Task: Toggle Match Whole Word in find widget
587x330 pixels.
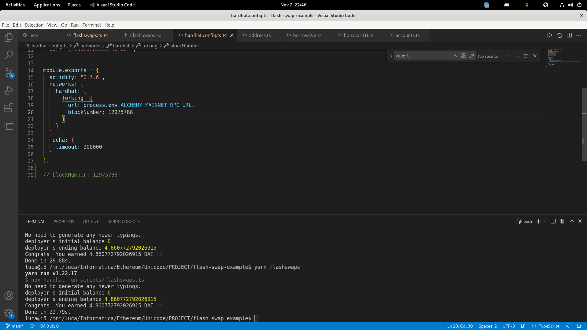Action: (x=464, y=56)
